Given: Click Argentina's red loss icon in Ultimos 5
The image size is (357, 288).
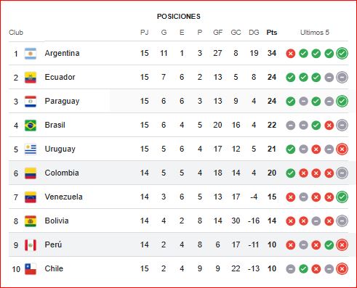Looking at the screenshot, I should pyautogui.click(x=291, y=54).
